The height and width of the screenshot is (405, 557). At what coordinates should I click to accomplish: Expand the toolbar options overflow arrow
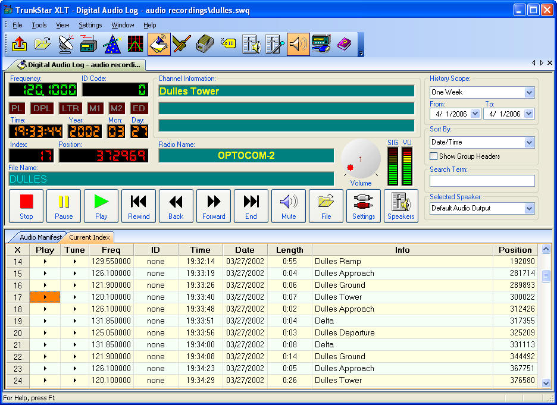[361, 54]
